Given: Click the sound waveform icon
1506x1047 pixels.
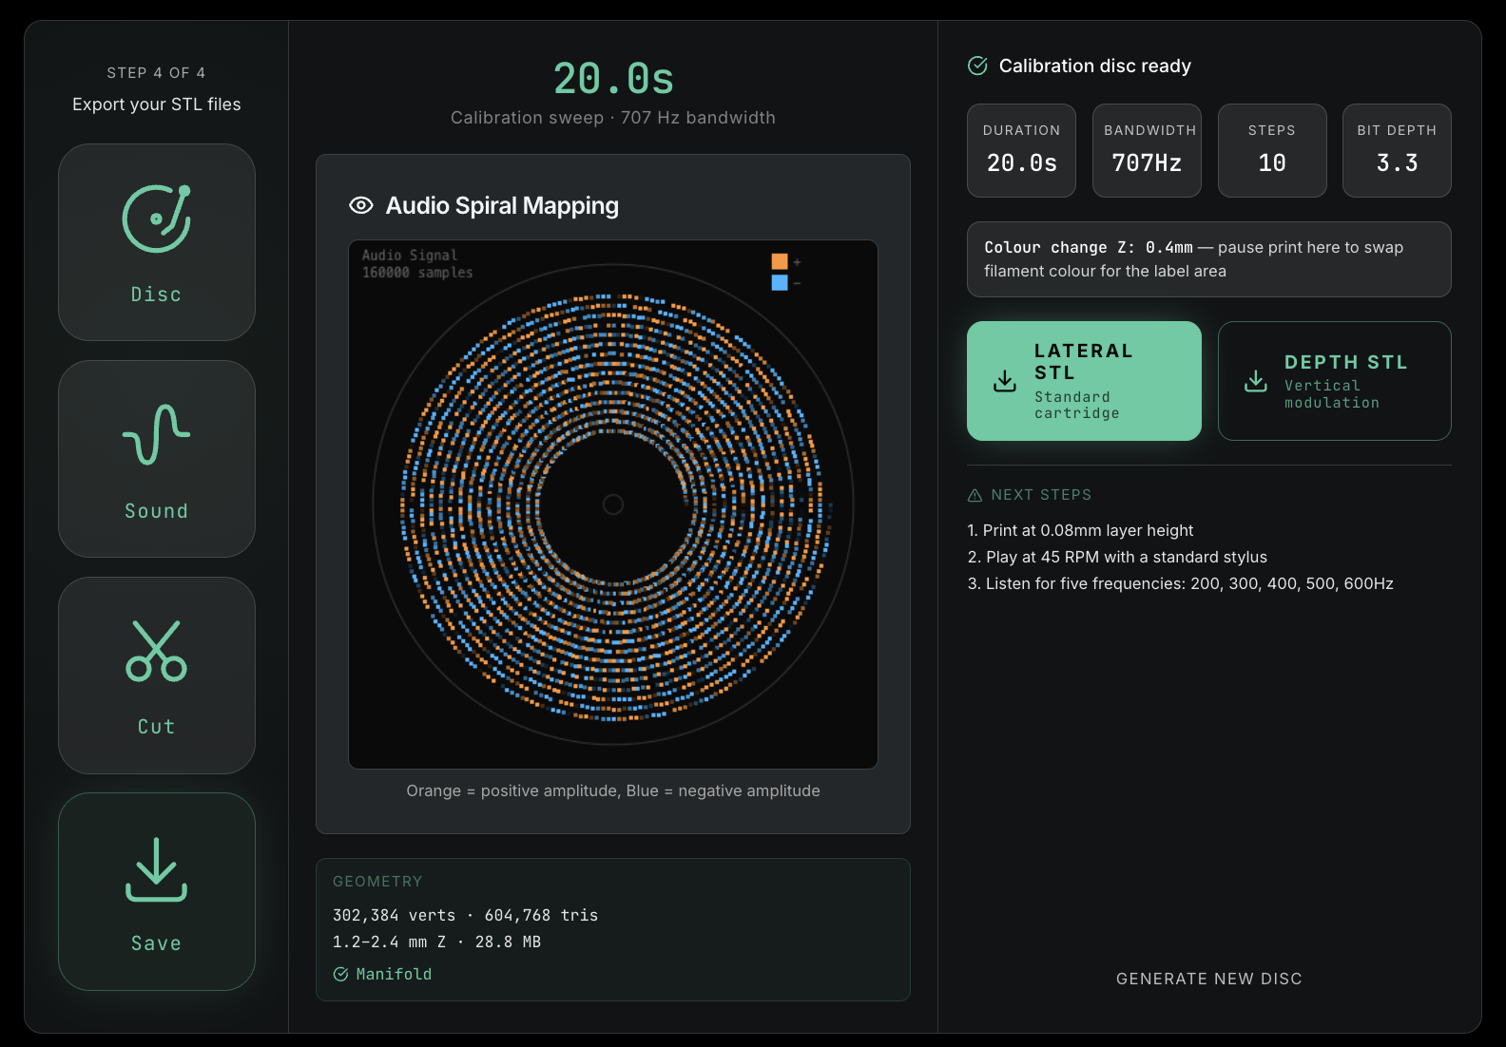Looking at the screenshot, I should coord(157,434).
